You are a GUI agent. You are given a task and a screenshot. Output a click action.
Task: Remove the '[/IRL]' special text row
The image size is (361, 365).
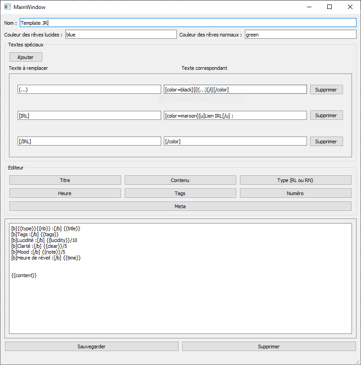point(326,141)
